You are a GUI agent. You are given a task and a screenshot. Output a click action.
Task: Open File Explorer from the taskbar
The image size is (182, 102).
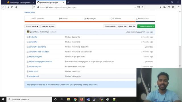69,99
